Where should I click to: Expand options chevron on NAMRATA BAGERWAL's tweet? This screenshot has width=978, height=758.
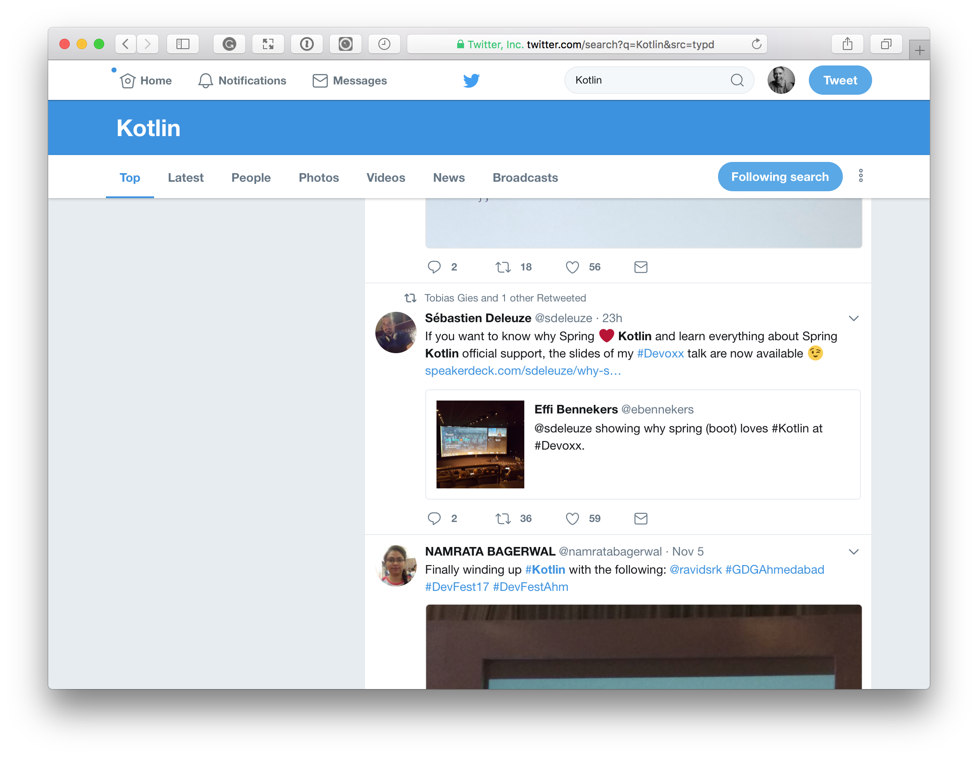(854, 552)
